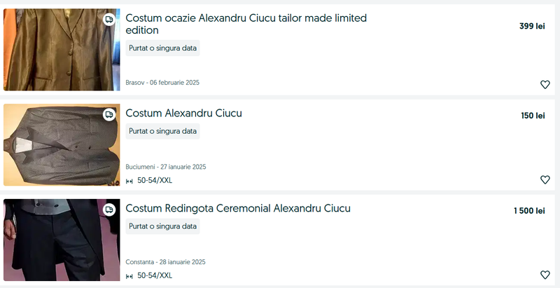Image resolution: width=560 pixels, height=288 pixels.
Task: Save the 150 lei Costum Alexandru Ciucu
Action: [545, 180]
